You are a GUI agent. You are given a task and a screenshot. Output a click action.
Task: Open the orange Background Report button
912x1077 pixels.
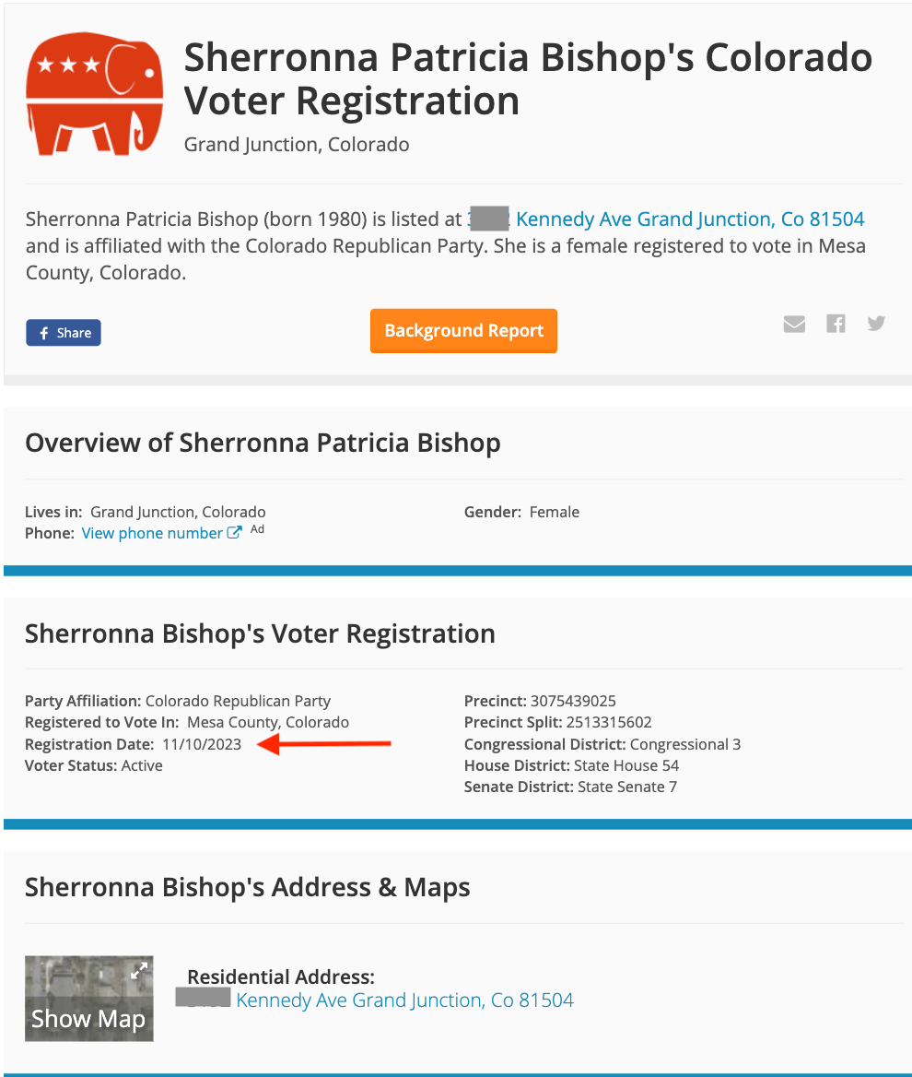click(x=464, y=331)
